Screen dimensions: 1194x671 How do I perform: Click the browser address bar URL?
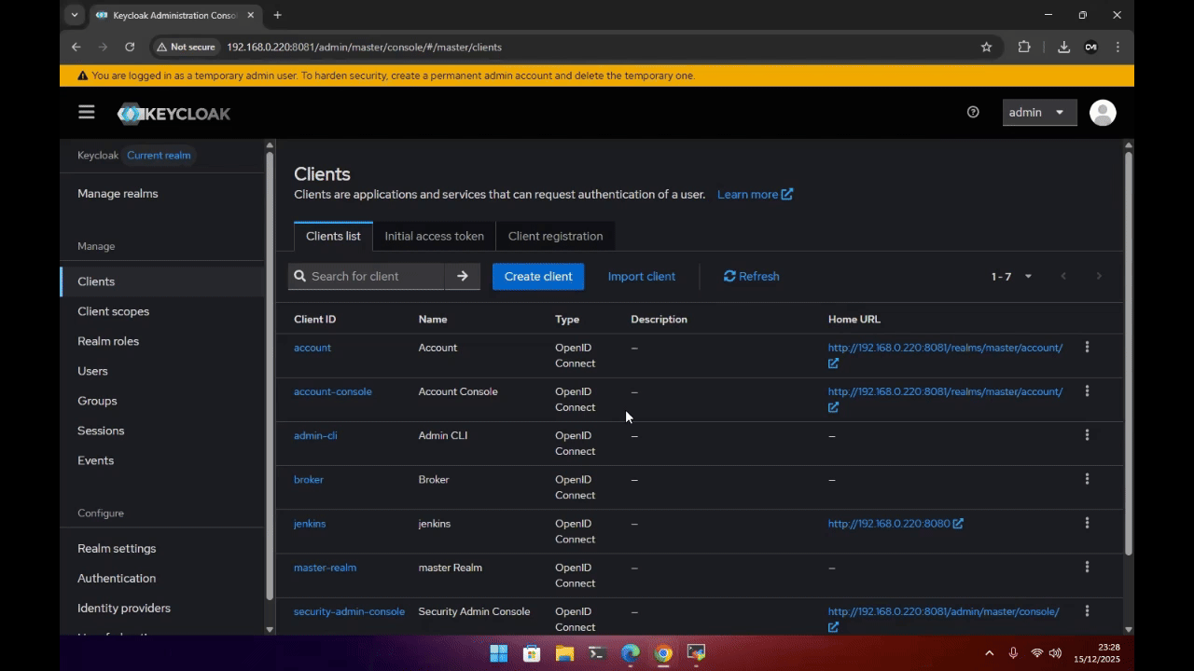coord(364,47)
